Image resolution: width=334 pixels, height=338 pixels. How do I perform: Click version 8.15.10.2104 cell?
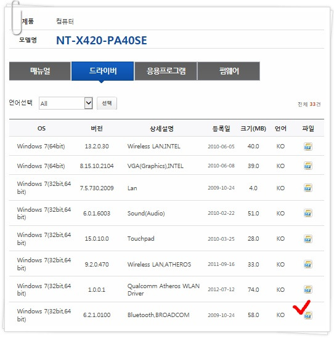(x=97, y=166)
